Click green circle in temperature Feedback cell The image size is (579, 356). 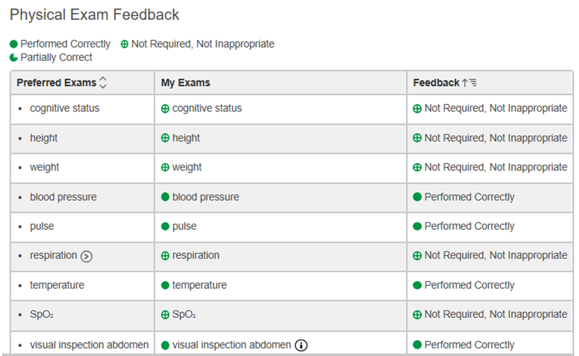[417, 285]
